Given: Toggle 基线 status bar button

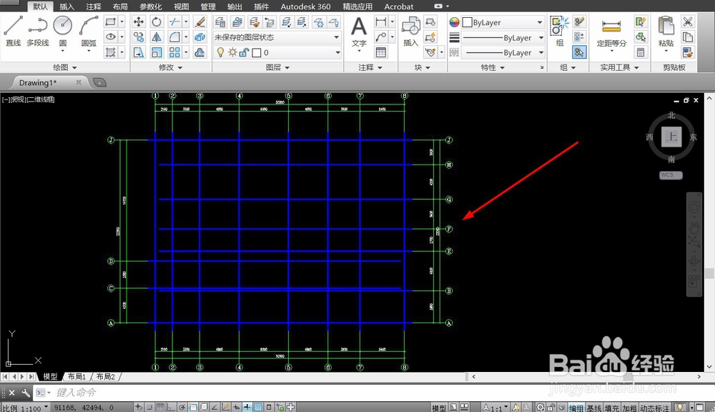Looking at the screenshot, I should (x=594, y=408).
